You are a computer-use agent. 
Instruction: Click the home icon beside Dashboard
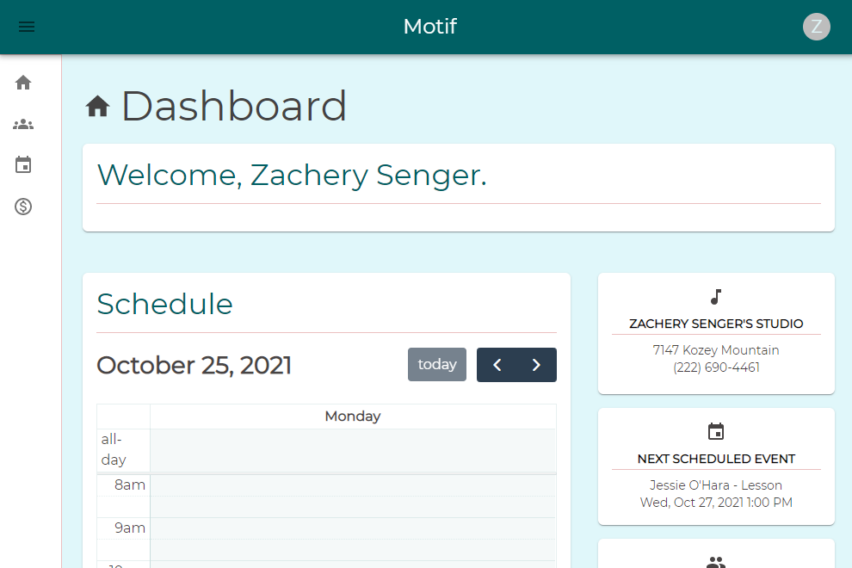98,107
